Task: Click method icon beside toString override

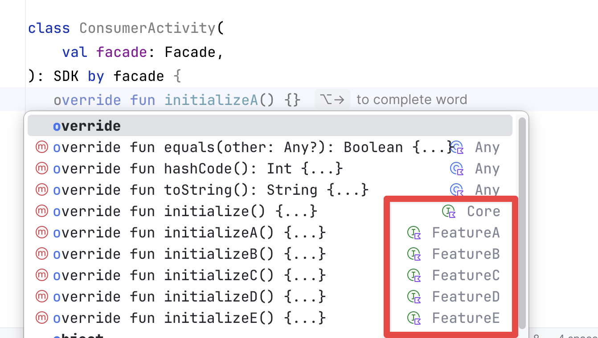Action: [x=41, y=190]
